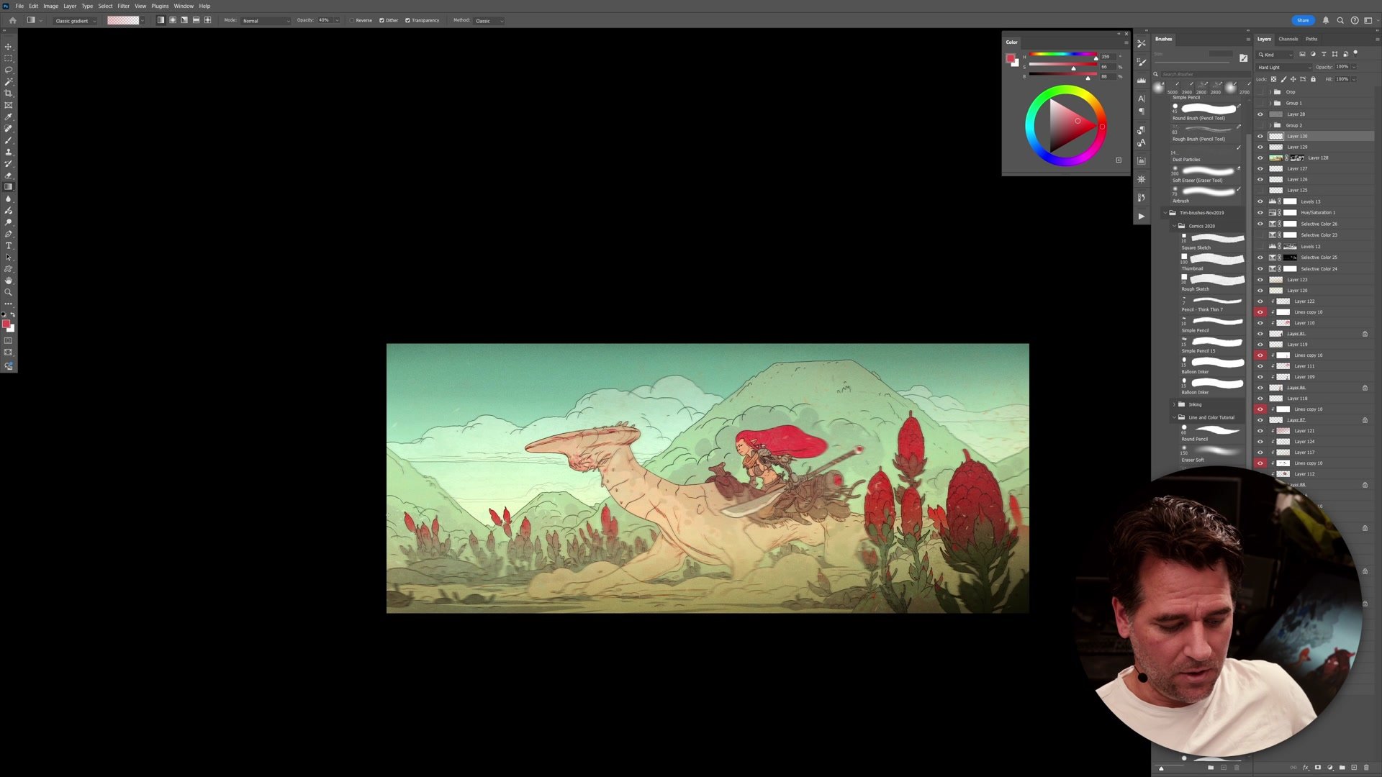The height and width of the screenshot is (777, 1382).
Task: Select the Type tool
Action: (x=9, y=245)
